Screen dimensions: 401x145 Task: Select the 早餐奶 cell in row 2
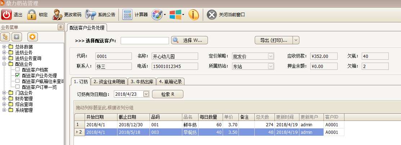[x=190, y=132]
